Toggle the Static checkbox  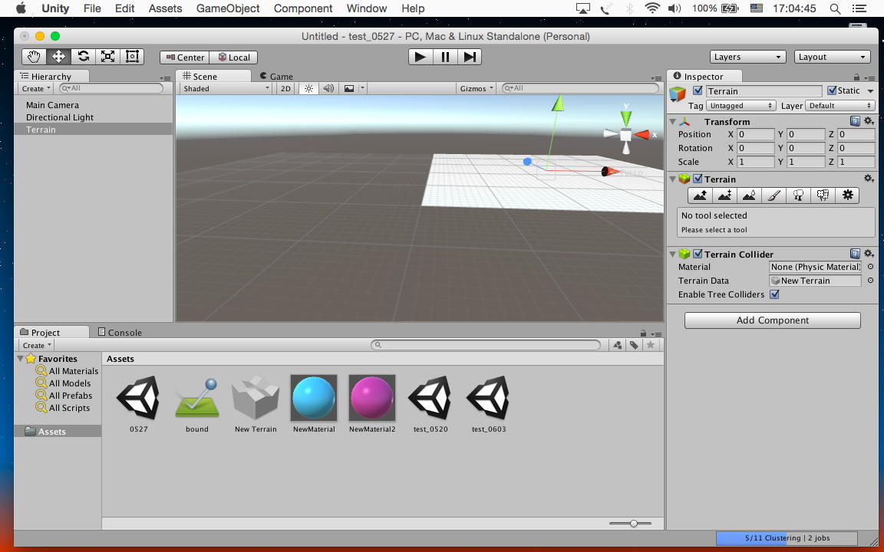832,90
